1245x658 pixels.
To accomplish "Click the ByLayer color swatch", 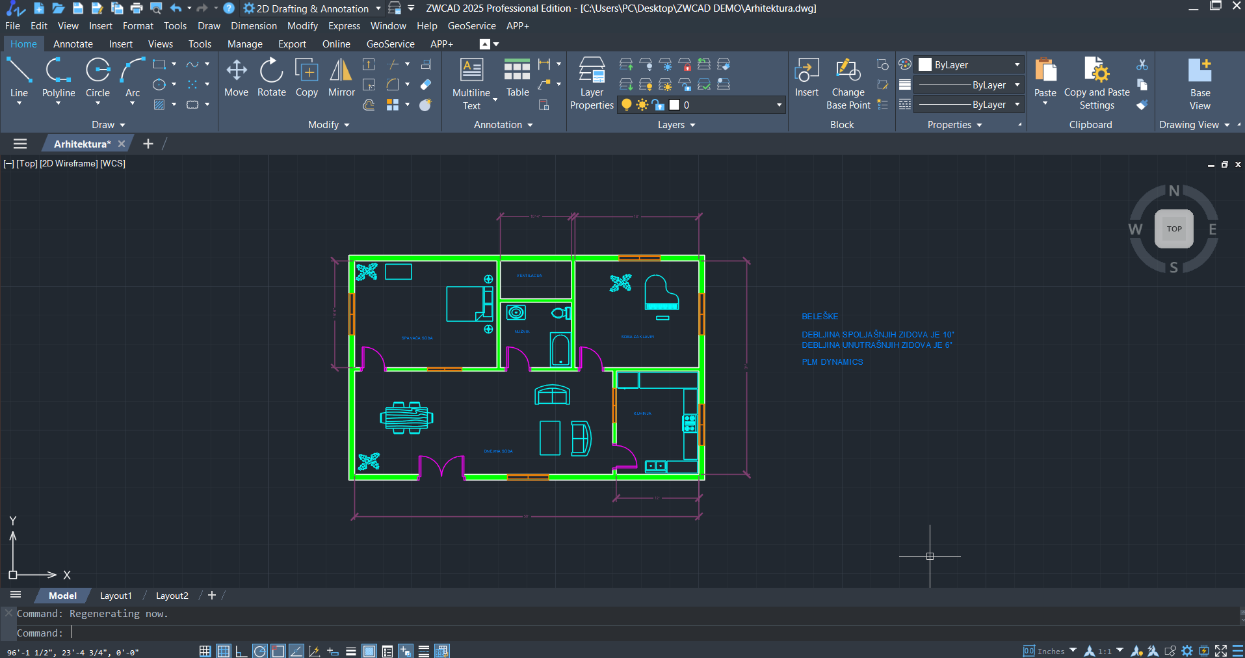I will (925, 64).
